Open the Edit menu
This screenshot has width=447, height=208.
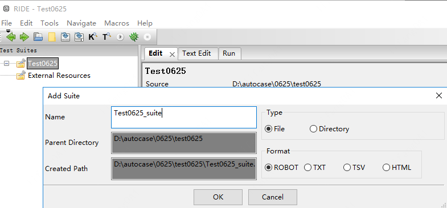pos(26,23)
